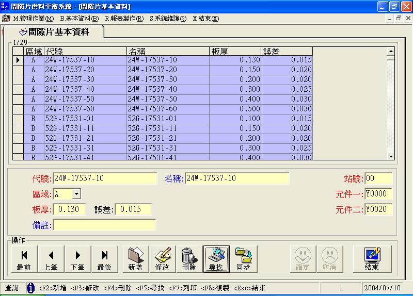Screen dimensions: 413x296
Task: Click 名稱 cell 24W-17537-60
Action: (168, 109)
